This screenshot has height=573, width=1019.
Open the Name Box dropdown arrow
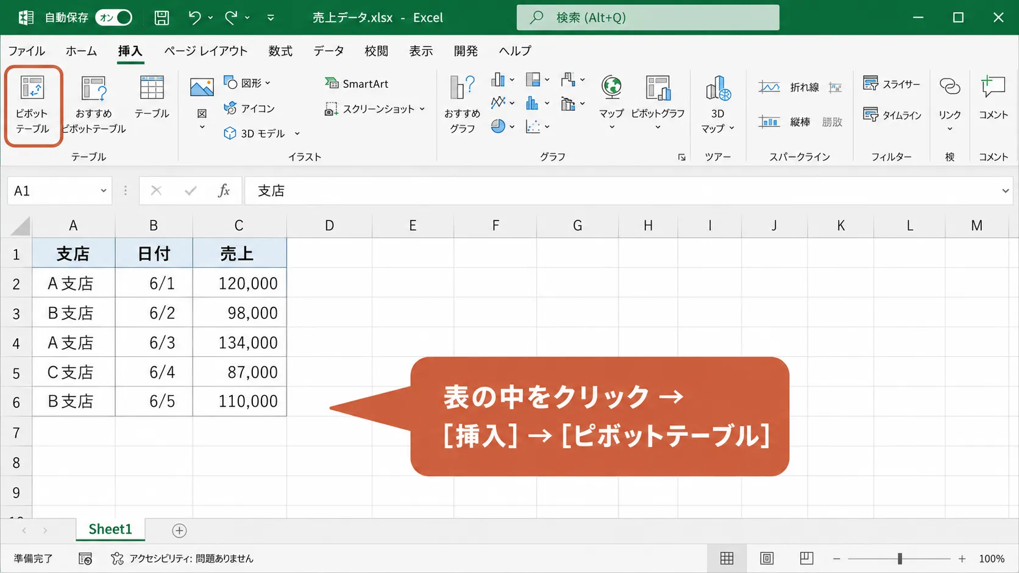click(104, 191)
